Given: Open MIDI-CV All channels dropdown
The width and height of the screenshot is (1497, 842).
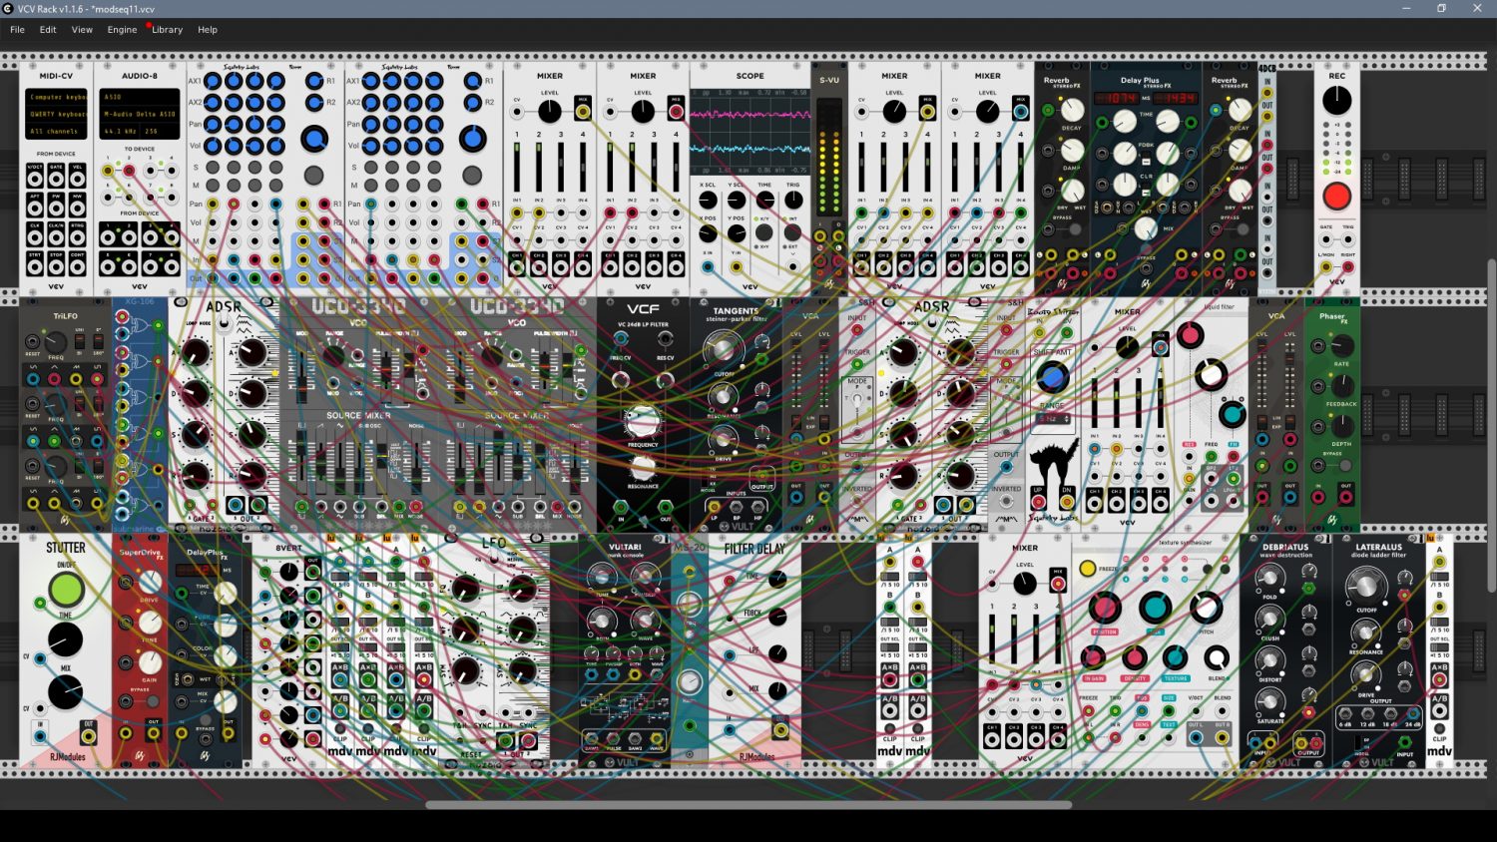Looking at the screenshot, I should click(x=57, y=131).
